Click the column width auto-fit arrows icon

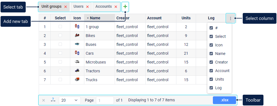tap(53, 100)
